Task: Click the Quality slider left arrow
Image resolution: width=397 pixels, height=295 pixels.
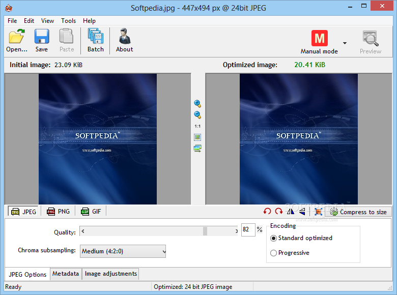Action: (x=83, y=231)
